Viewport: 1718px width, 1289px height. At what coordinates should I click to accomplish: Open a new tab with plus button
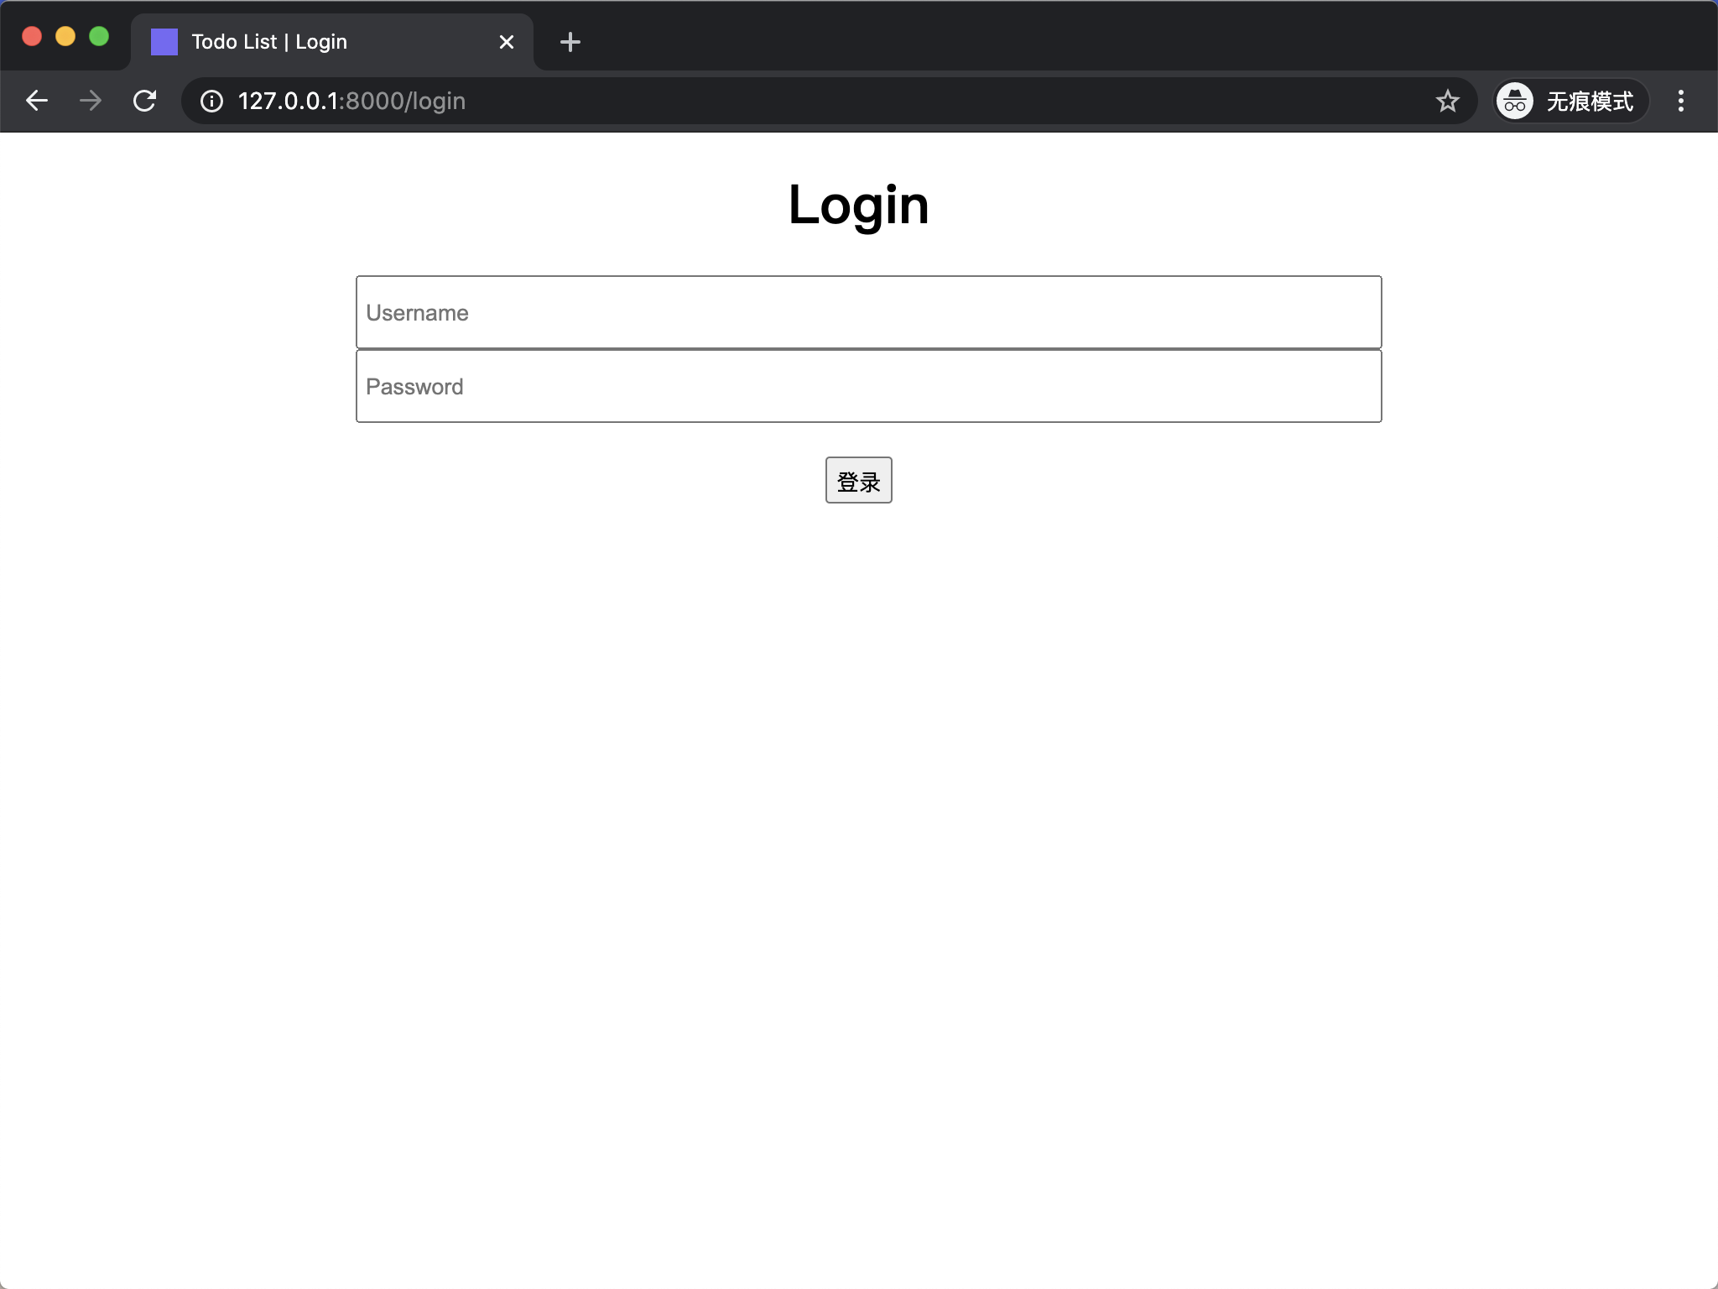coord(570,42)
